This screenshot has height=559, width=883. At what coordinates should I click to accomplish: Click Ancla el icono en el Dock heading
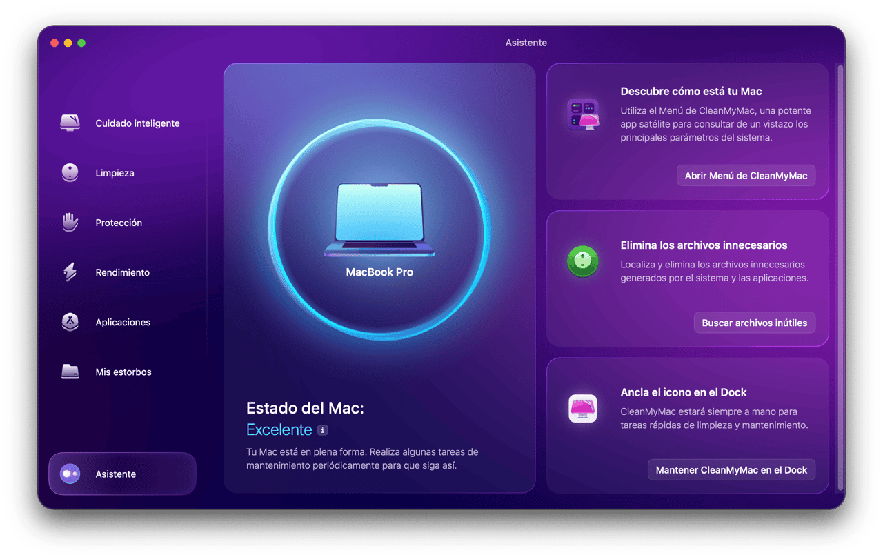coord(684,392)
